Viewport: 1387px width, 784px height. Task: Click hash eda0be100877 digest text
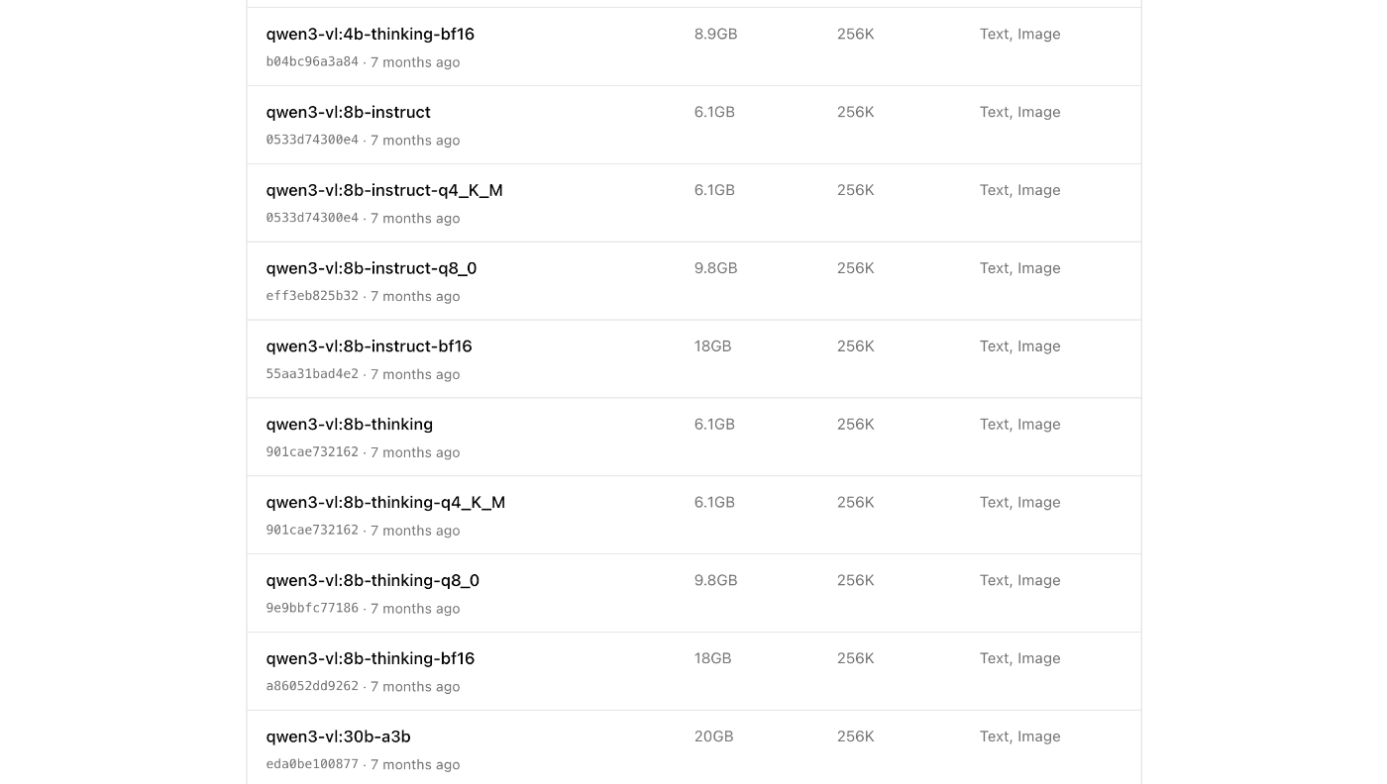[312, 764]
